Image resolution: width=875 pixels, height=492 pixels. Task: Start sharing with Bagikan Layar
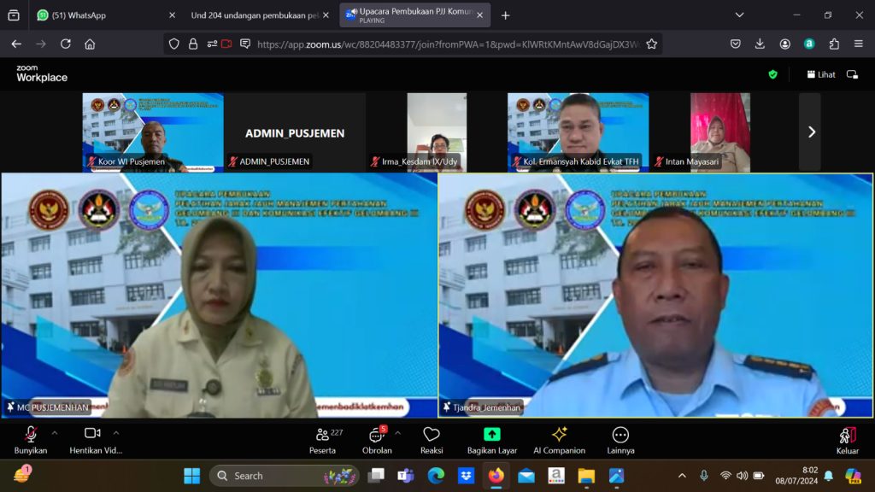click(491, 438)
